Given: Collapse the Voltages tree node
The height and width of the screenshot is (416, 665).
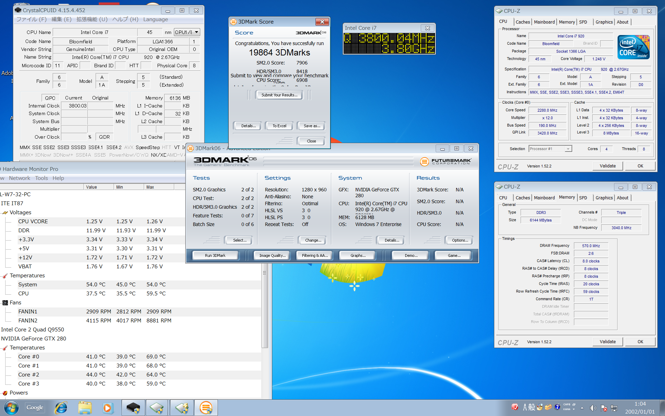Looking at the screenshot, I should 5,213.
